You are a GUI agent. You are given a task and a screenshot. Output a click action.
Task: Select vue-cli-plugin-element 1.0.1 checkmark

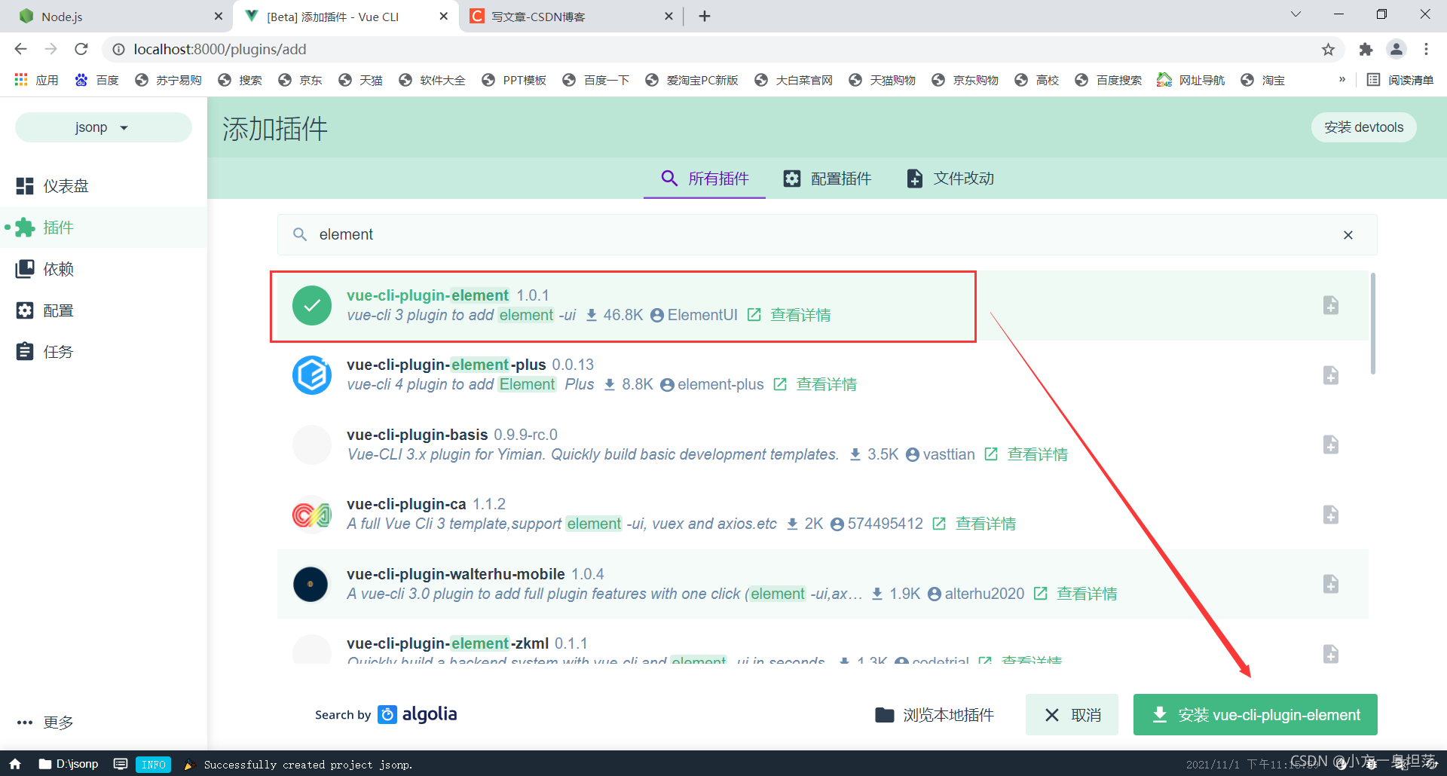[312, 305]
